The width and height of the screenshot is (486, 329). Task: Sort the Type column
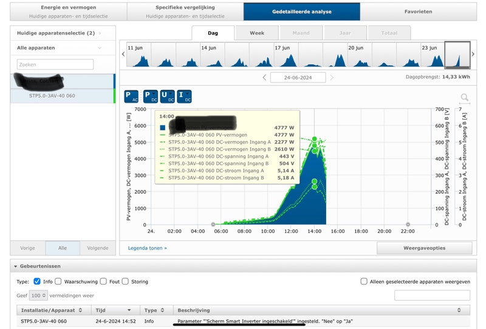(x=162, y=310)
